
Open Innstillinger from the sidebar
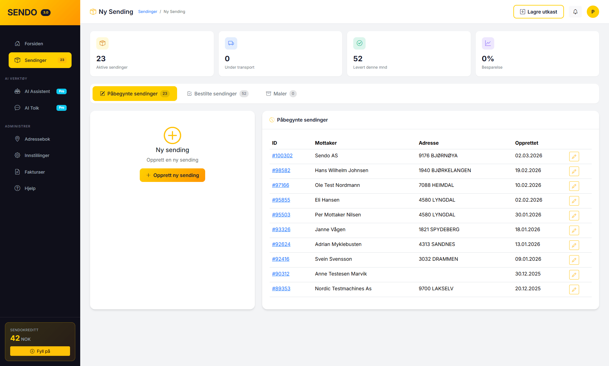(x=37, y=155)
